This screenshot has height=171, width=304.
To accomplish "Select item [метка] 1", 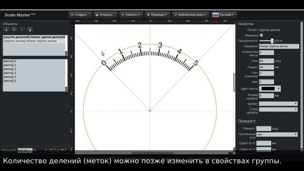I will pyautogui.click(x=34, y=65).
